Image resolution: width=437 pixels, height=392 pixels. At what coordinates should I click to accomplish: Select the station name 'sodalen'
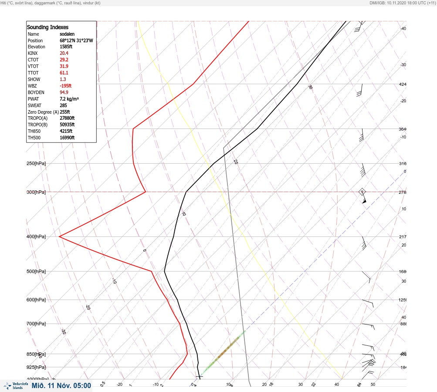67,34
